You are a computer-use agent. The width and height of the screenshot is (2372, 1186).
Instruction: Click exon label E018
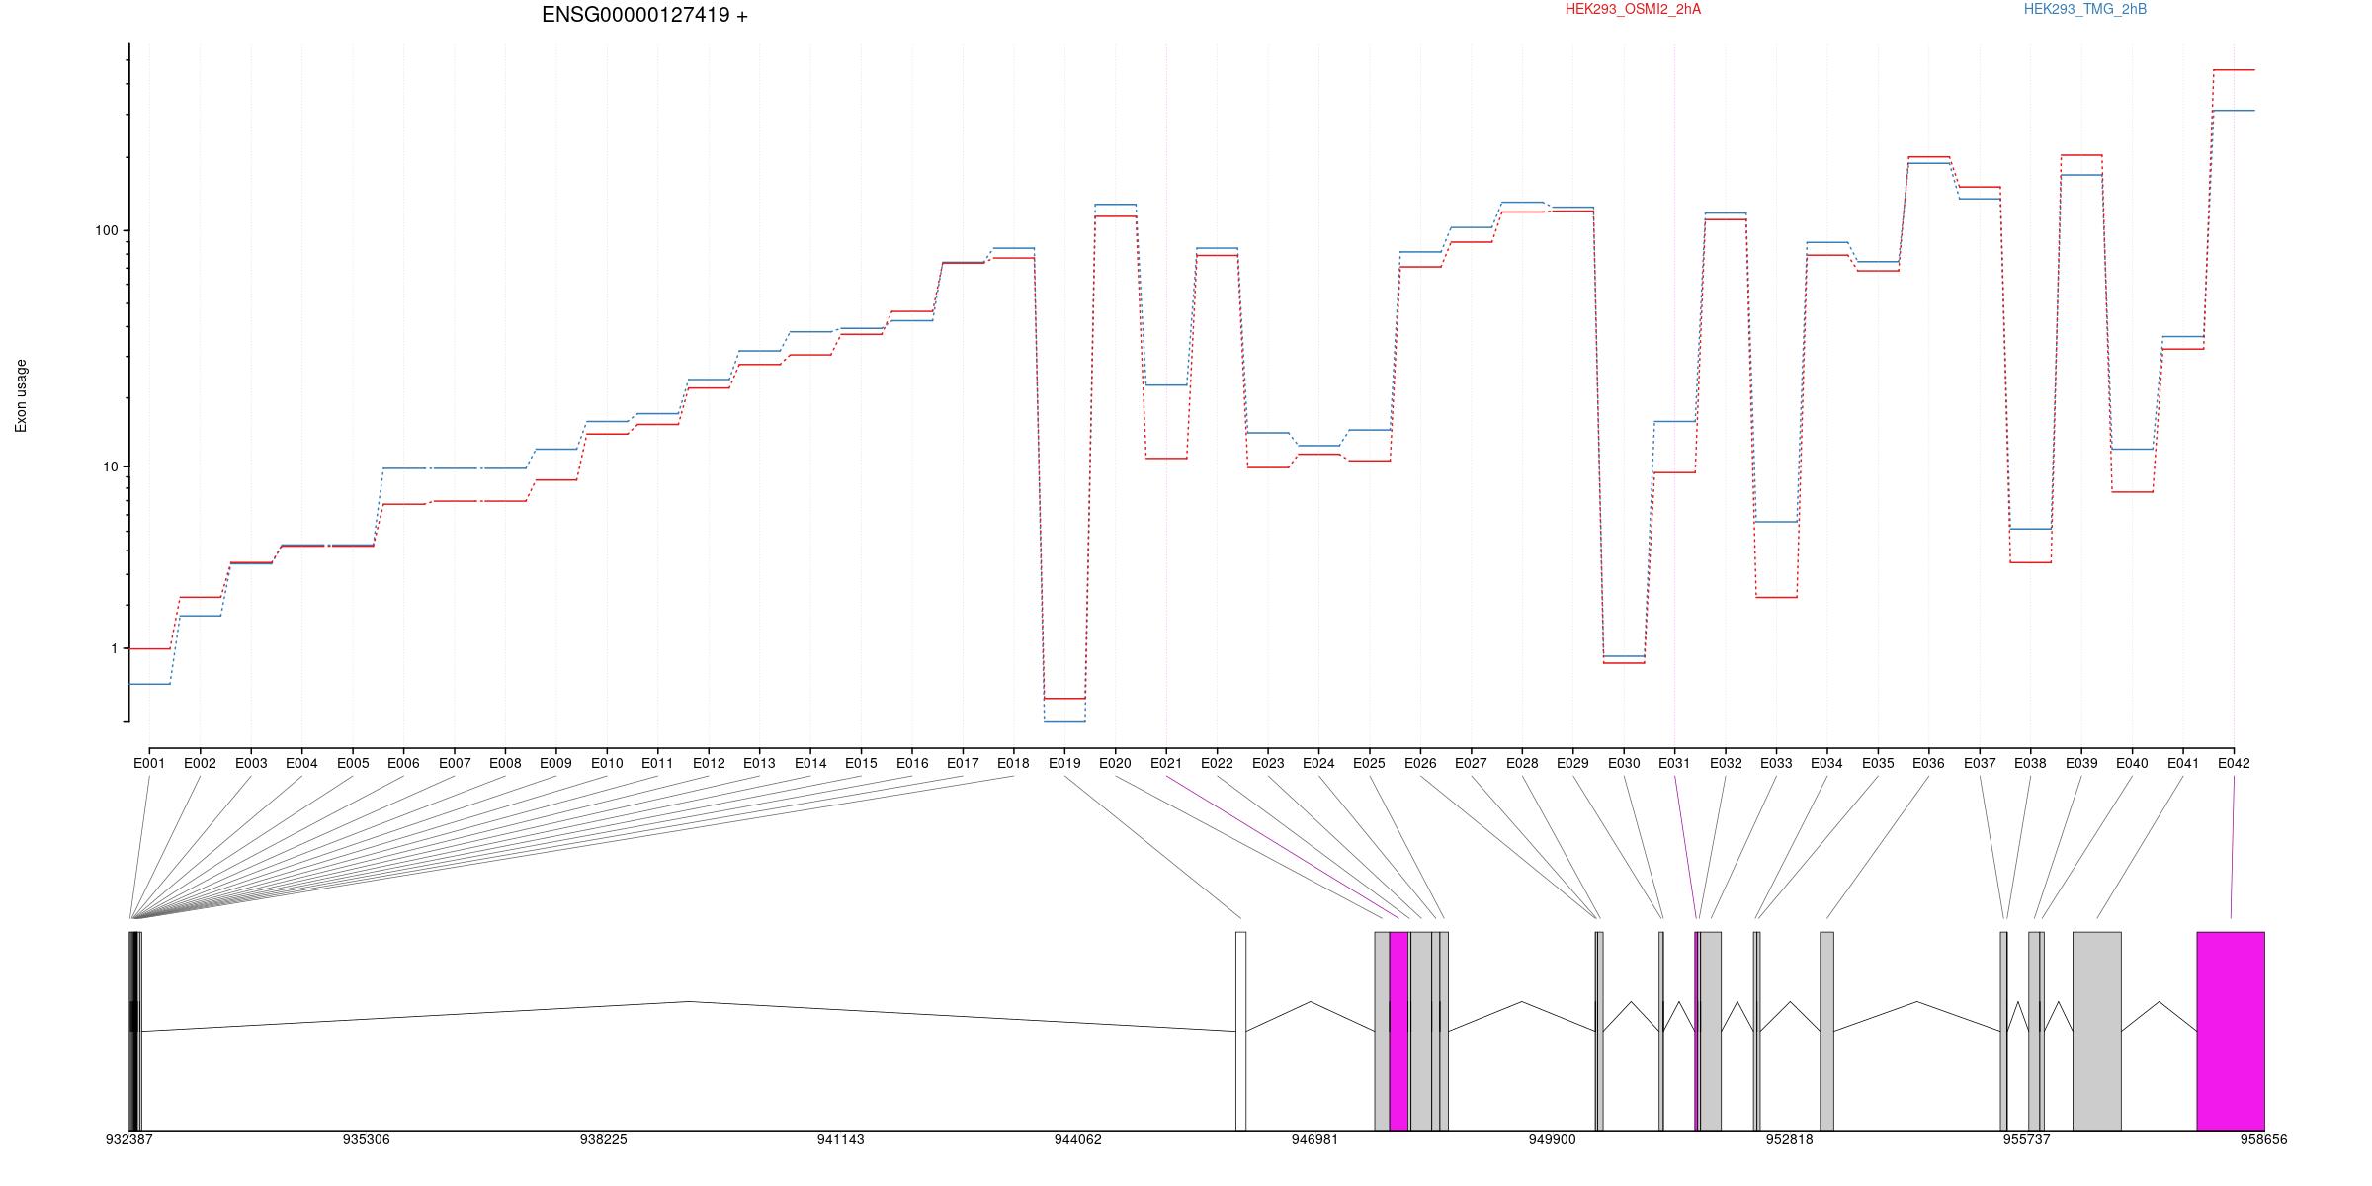(x=1013, y=763)
